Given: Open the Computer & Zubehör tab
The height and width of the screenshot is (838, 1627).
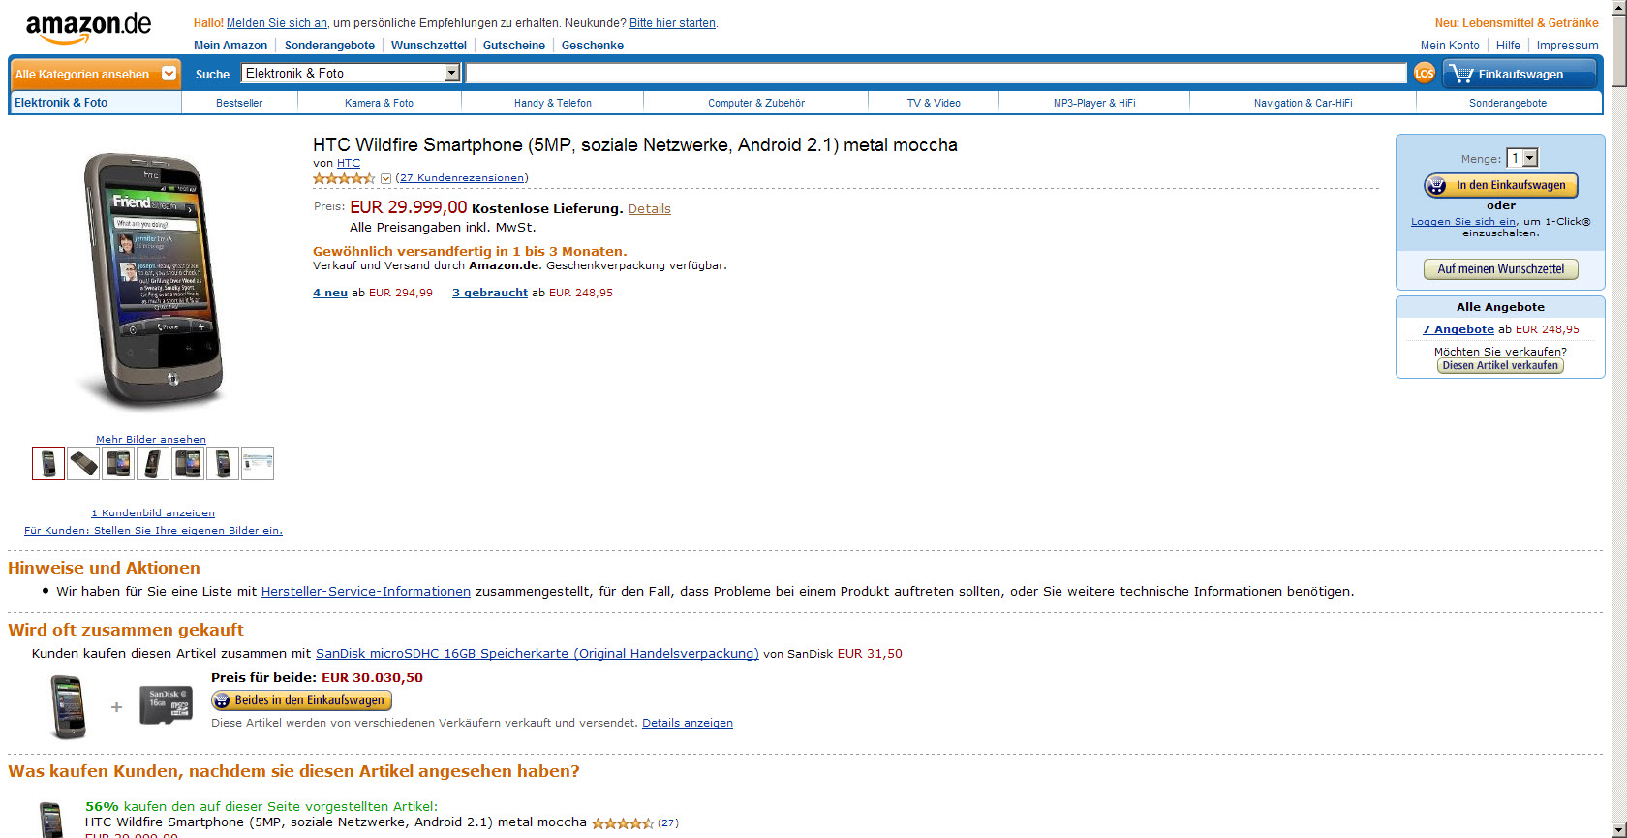Looking at the screenshot, I should [756, 103].
